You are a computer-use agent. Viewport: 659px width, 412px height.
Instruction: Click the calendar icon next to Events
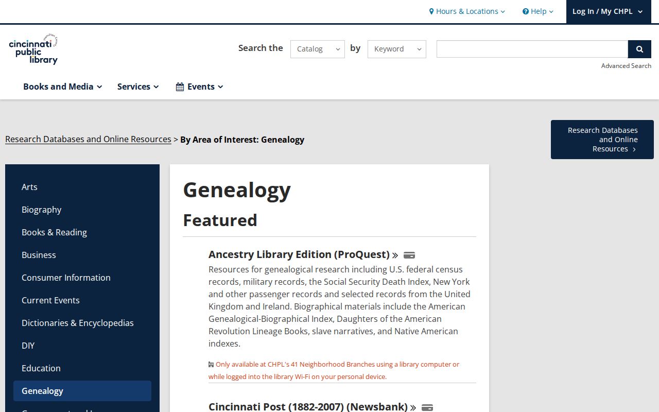[x=180, y=87]
